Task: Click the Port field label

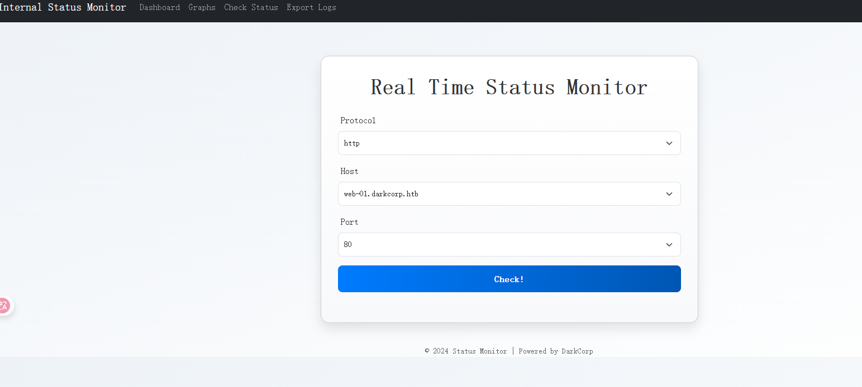Action: (349, 222)
